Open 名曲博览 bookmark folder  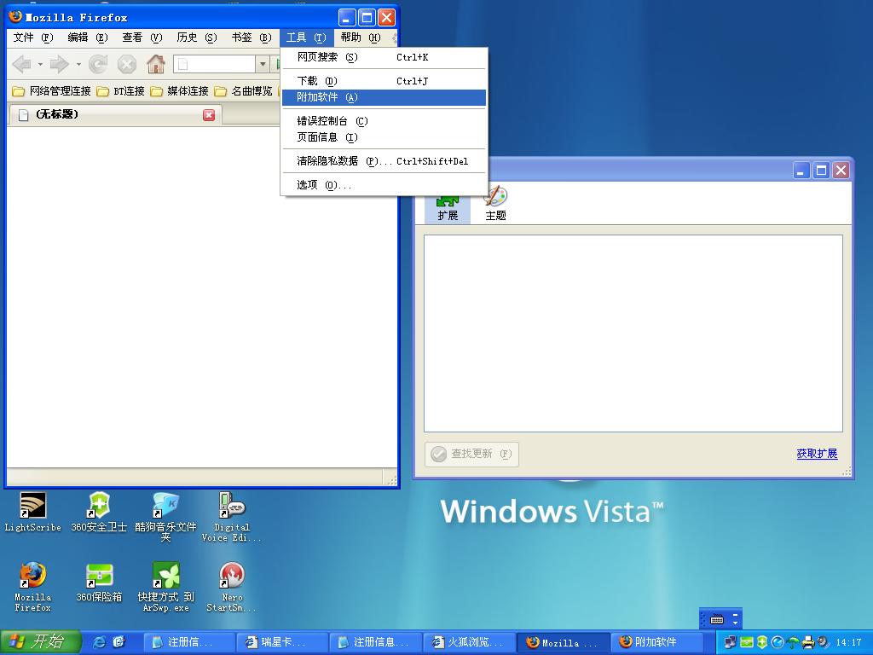[243, 90]
